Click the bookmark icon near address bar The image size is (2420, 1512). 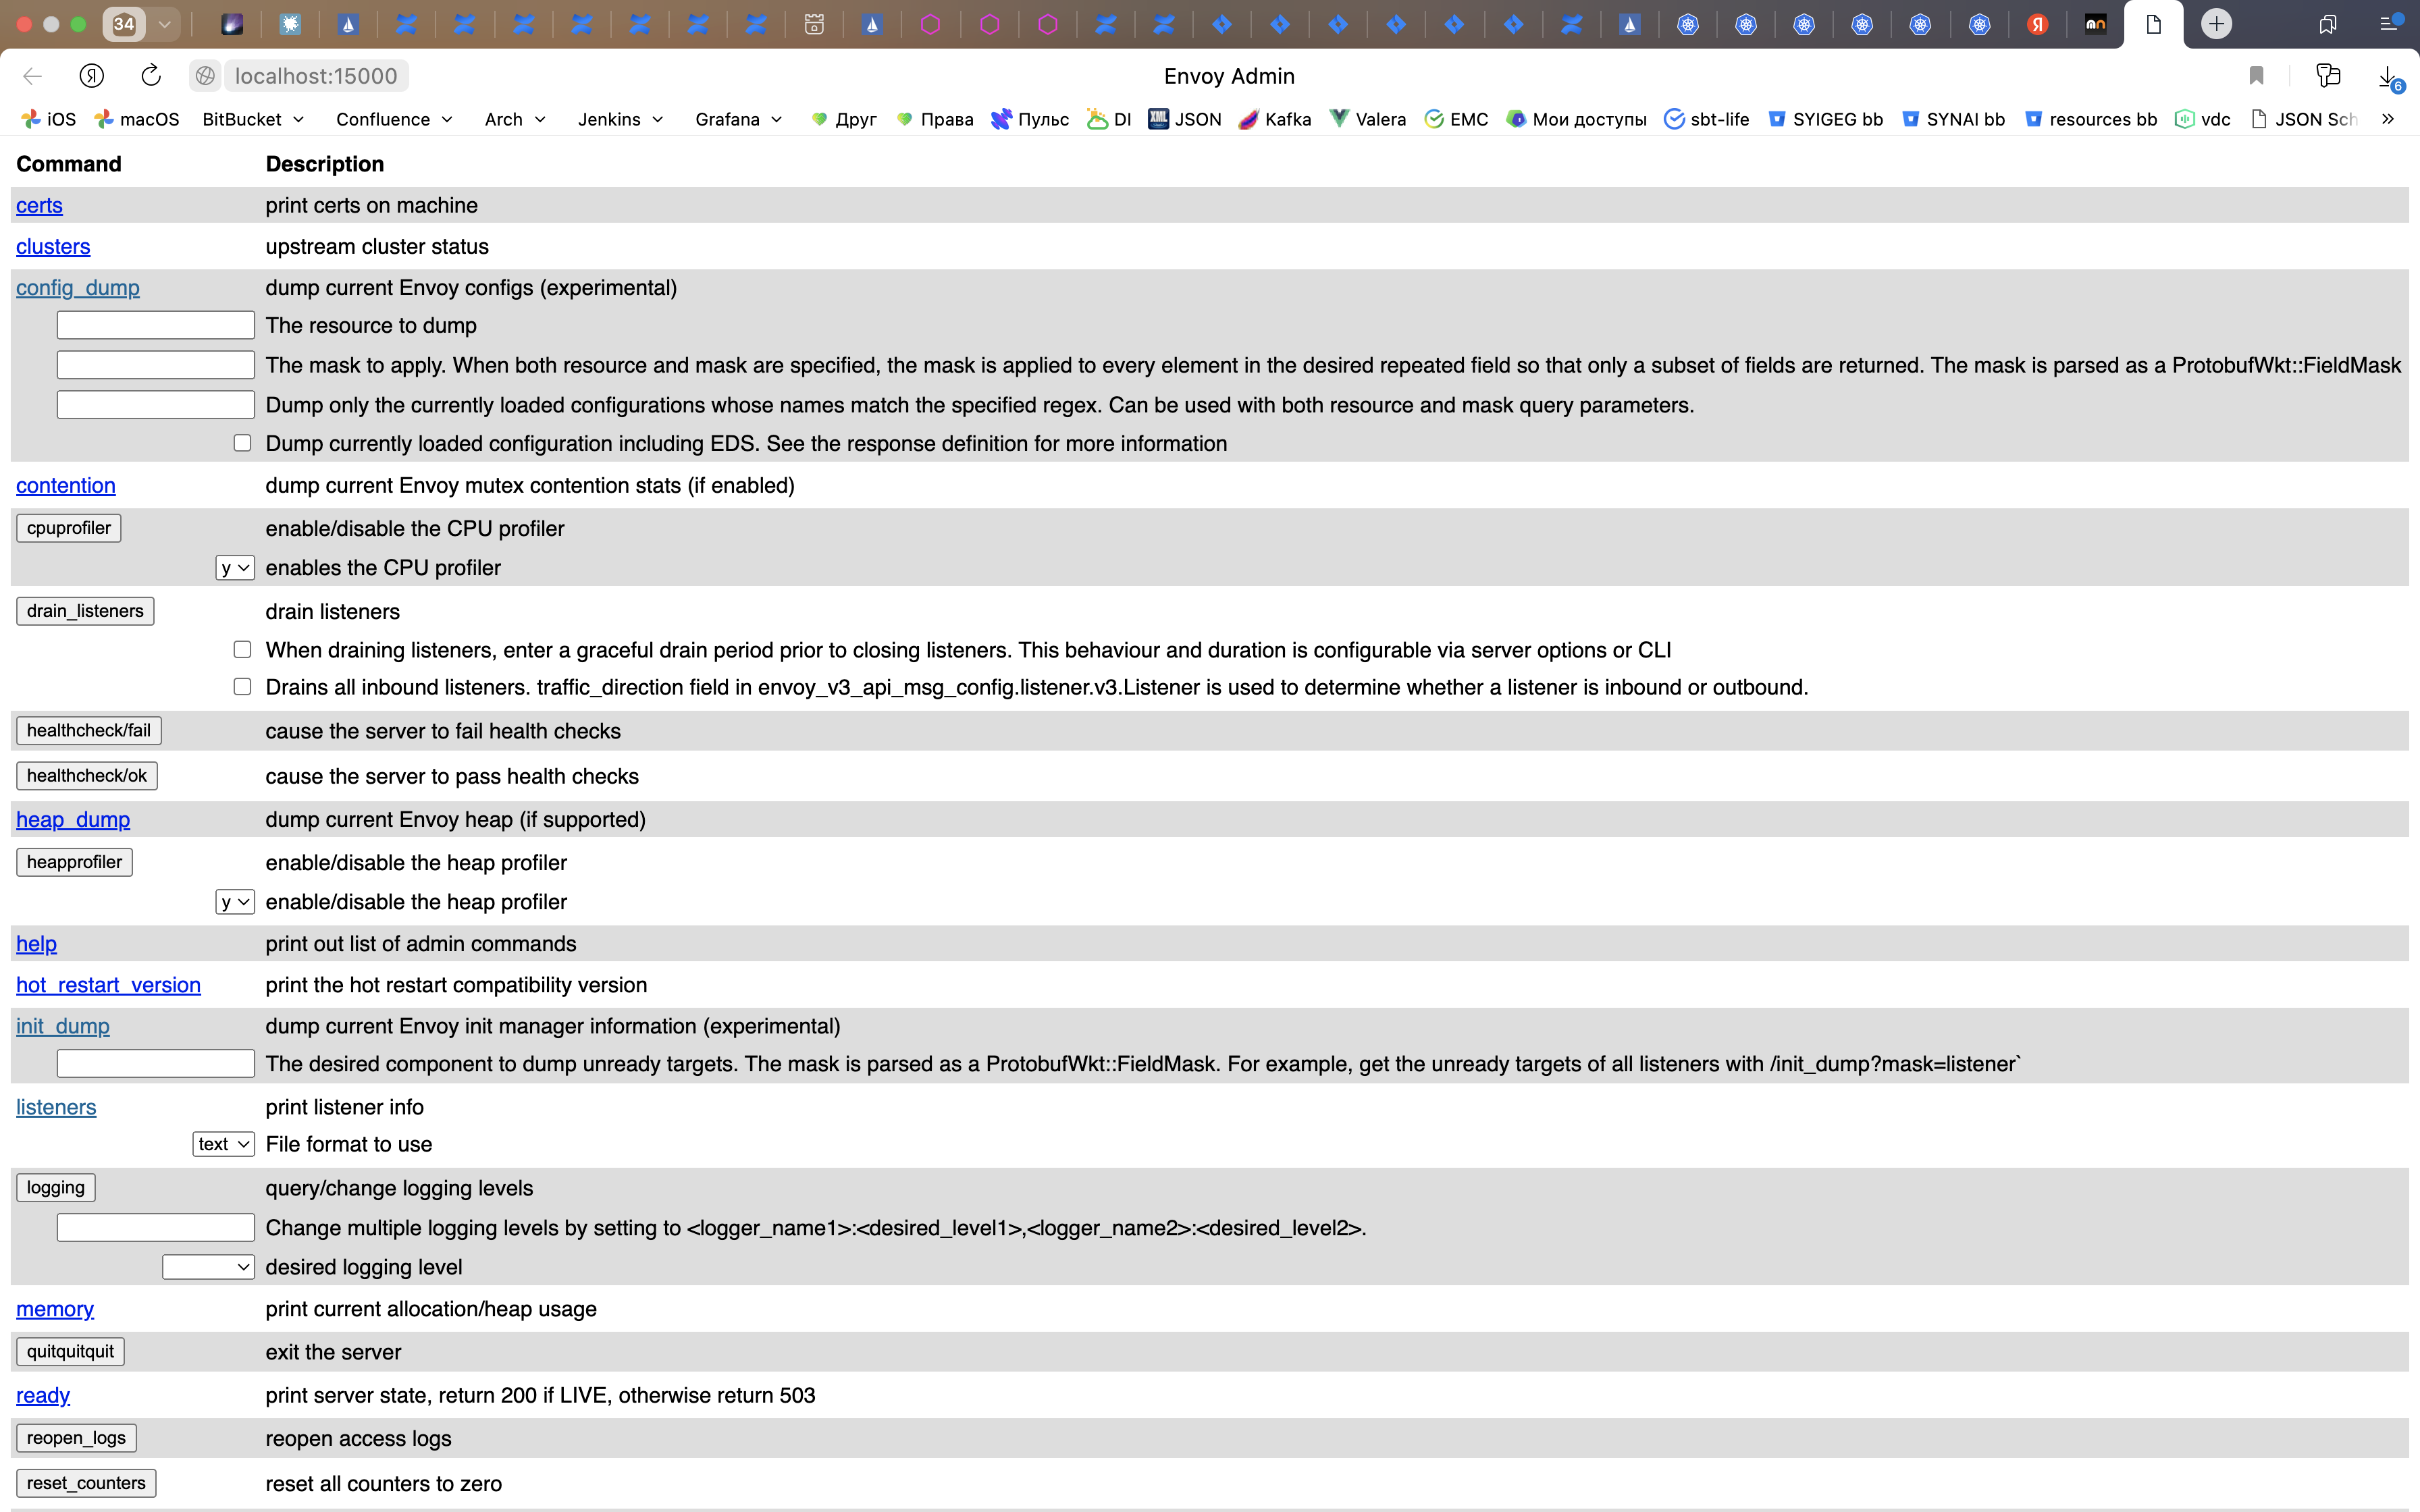[x=2256, y=76]
